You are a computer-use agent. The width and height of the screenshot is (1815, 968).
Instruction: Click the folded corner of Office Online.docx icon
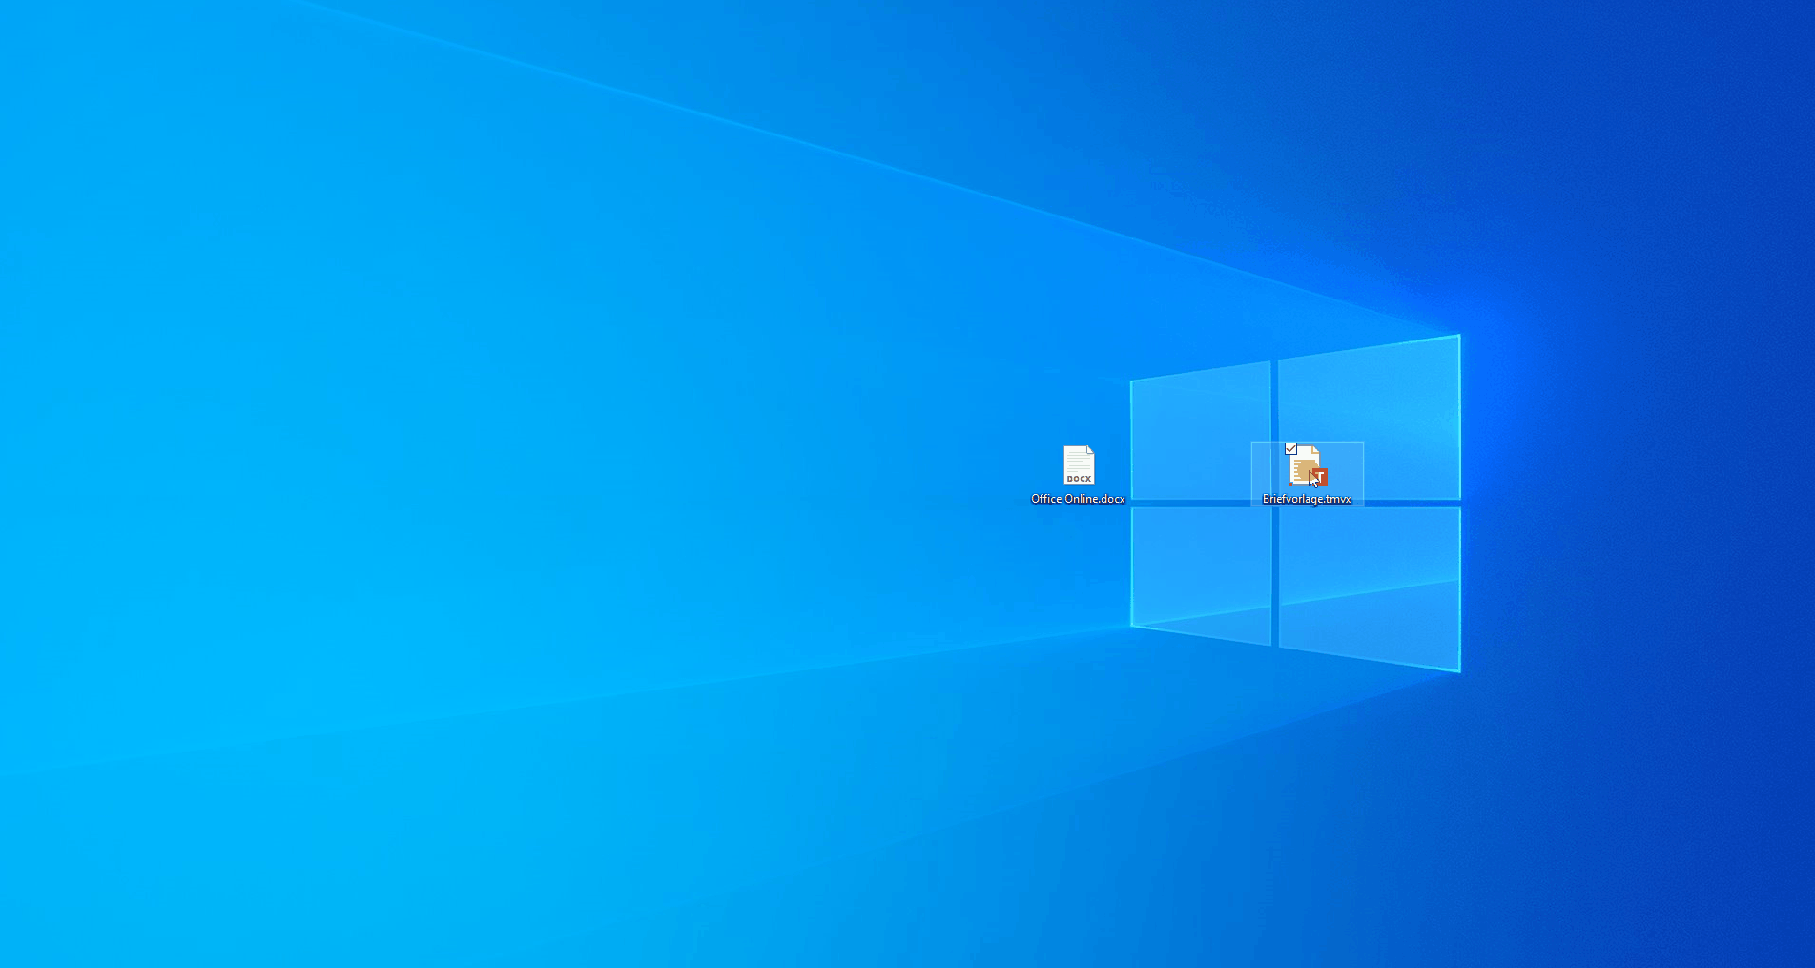tap(1090, 450)
